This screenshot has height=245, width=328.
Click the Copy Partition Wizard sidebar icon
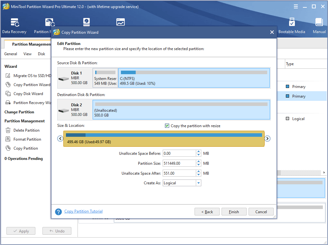coord(8,84)
